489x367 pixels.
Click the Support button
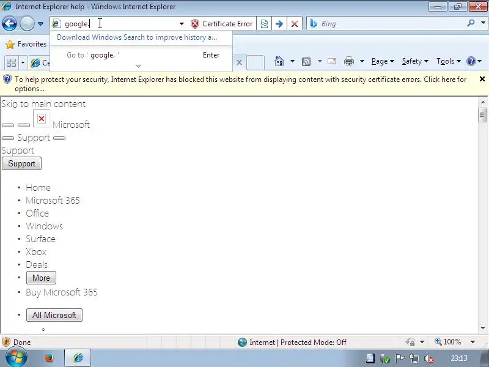21,163
